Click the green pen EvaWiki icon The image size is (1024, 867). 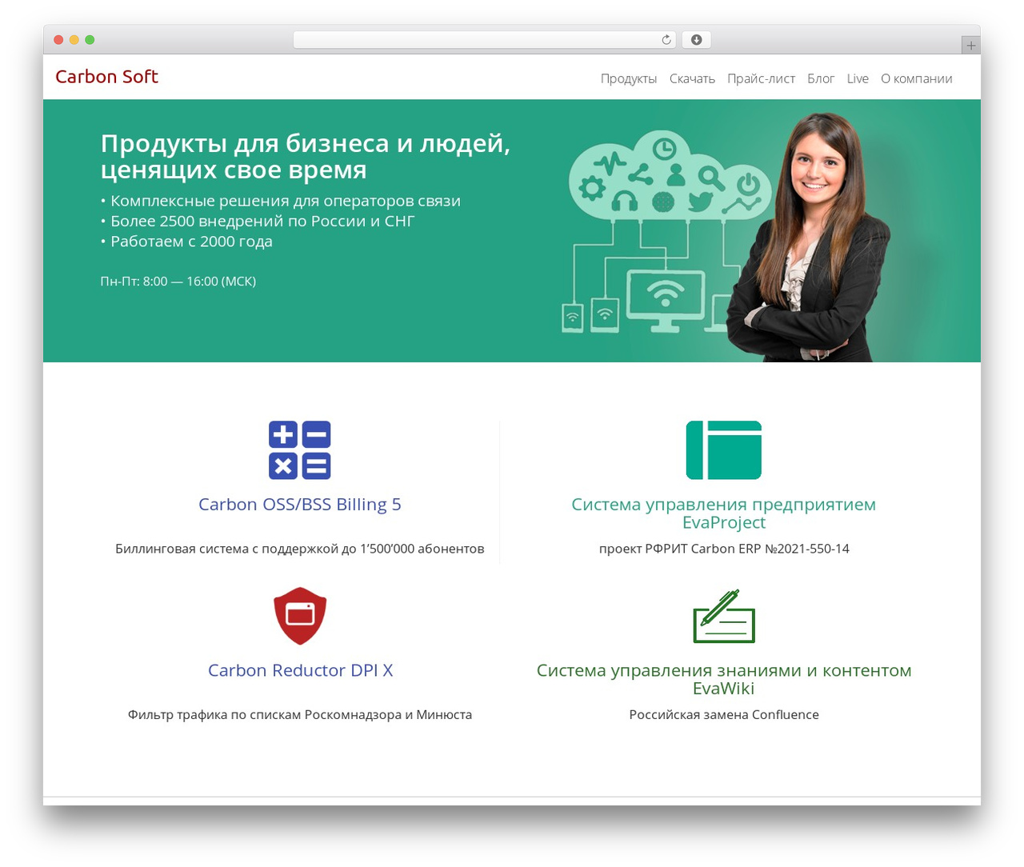[x=724, y=617]
